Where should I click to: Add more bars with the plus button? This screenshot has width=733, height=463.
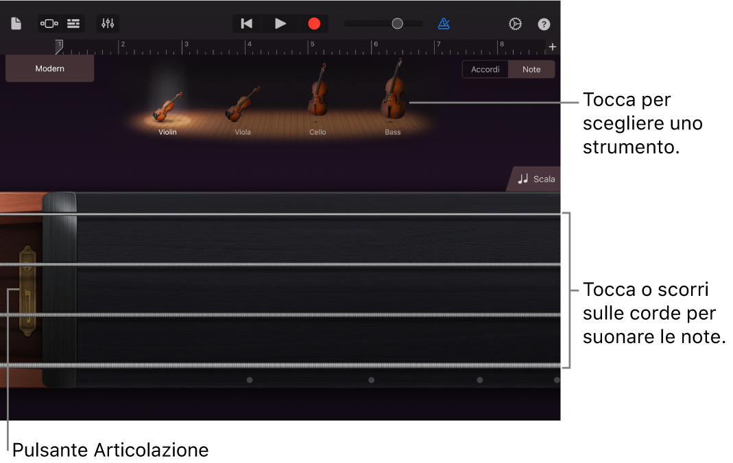[x=553, y=47]
